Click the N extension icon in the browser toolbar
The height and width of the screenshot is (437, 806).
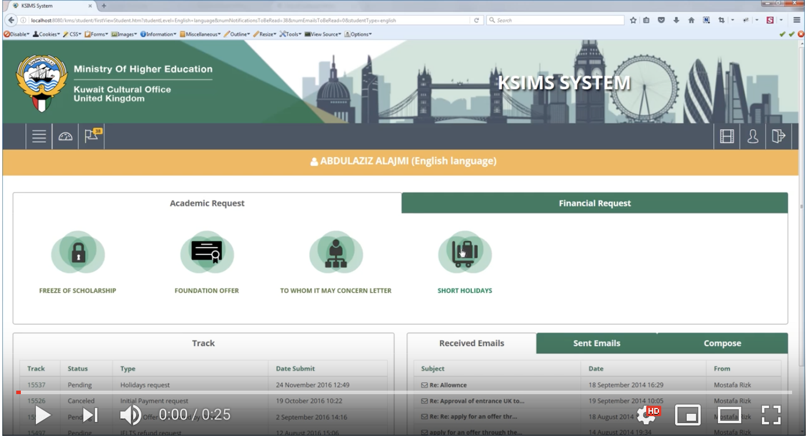[x=706, y=20]
